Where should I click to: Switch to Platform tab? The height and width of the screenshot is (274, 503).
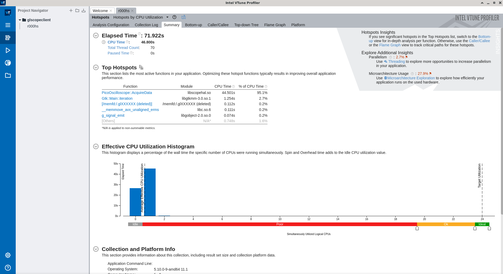[x=298, y=25]
